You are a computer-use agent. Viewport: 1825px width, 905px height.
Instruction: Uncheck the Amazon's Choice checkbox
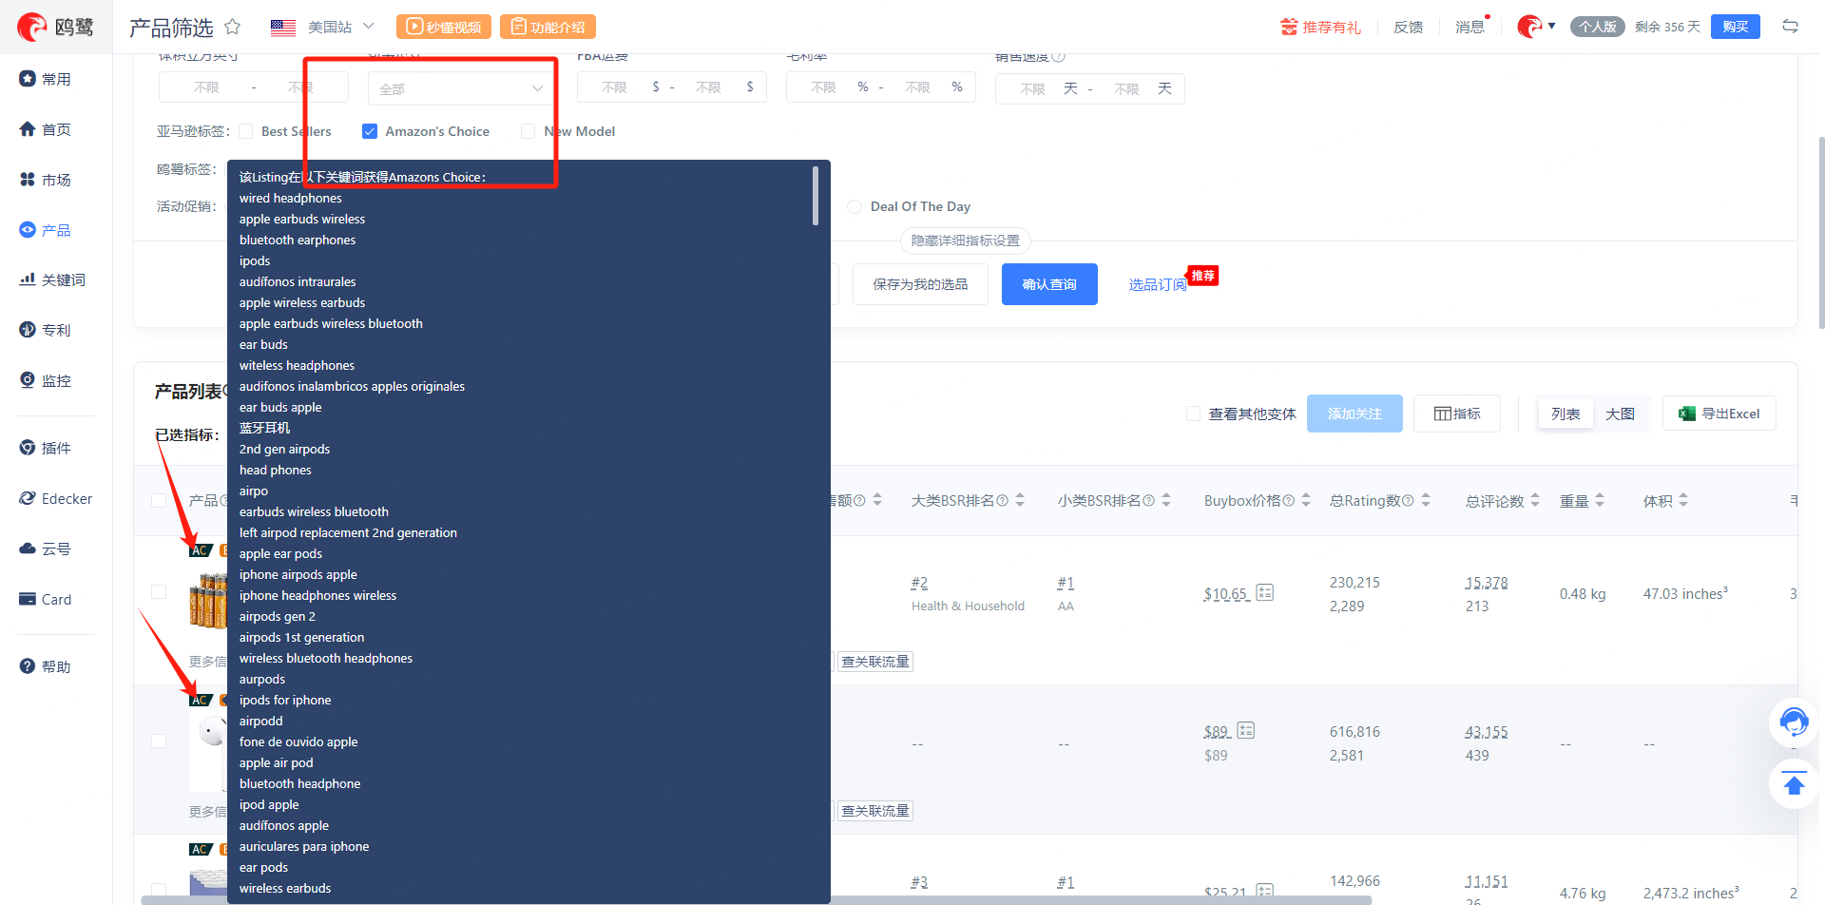pos(370,131)
